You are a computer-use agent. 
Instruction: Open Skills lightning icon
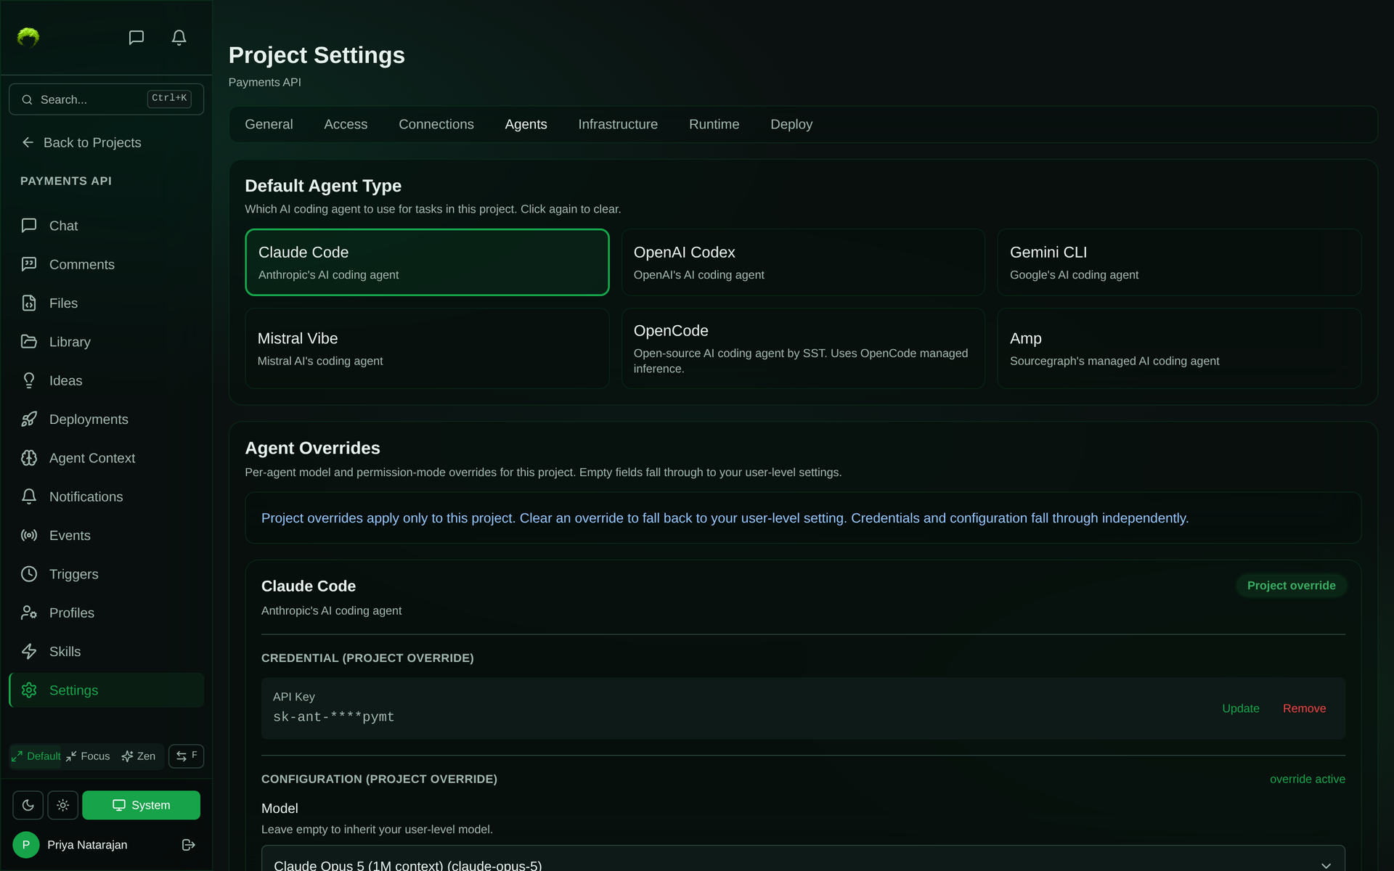pos(29,651)
